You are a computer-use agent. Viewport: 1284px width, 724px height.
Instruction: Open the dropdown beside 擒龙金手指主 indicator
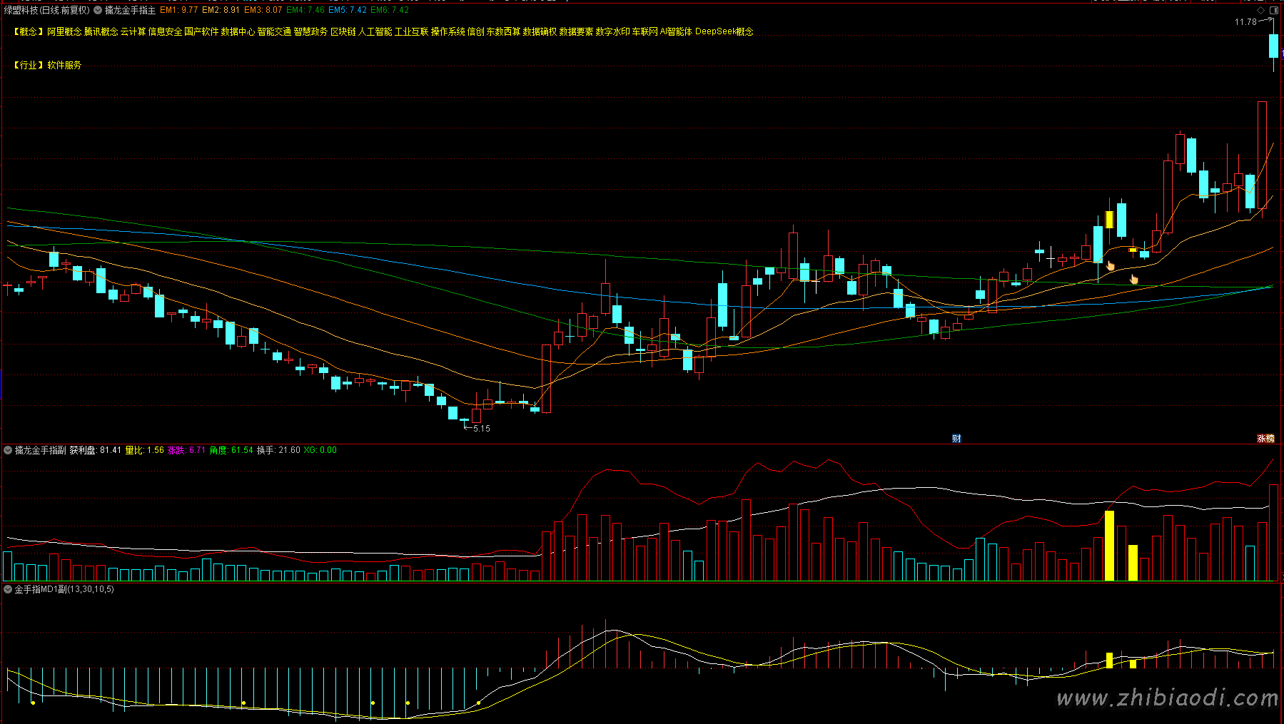(98, 10)
